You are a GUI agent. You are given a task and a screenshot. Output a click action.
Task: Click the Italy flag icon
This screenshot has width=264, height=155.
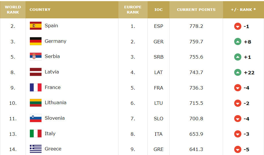click(x=36, y=134)
